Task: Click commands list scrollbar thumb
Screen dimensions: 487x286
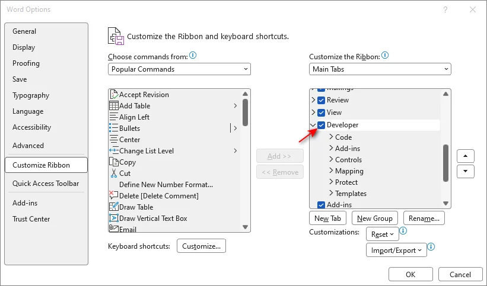Action: pyautogui.click(x=245, y=113)
